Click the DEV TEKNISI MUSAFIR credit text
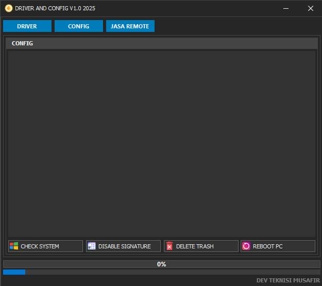The image size is (322, 286). [287, 280]
